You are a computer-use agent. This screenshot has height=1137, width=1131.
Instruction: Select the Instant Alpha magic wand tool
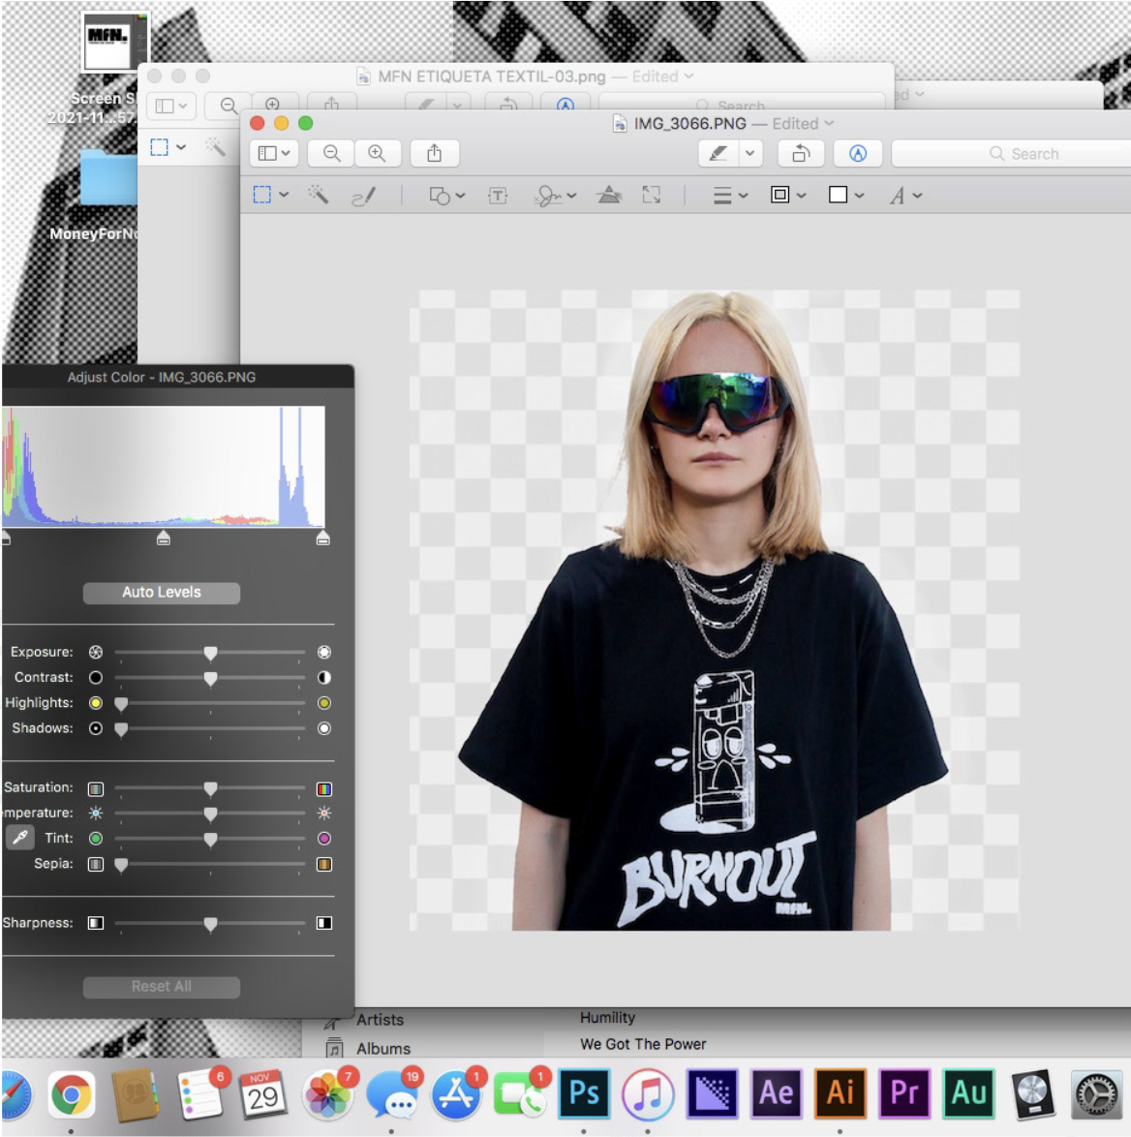(x=318, y=195)
